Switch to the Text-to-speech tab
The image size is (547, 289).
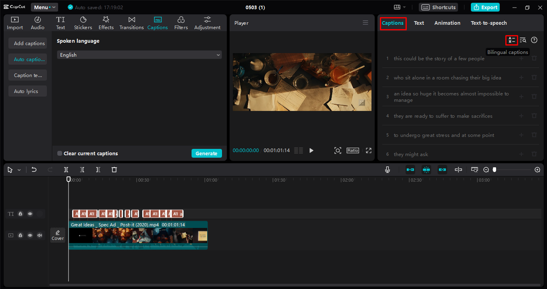pos(489,23)
